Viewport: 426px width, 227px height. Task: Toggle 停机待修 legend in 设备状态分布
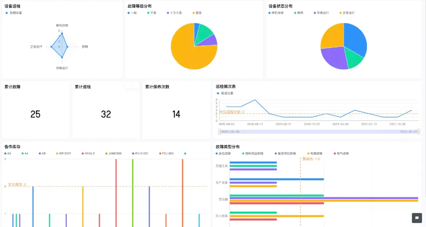276,13
